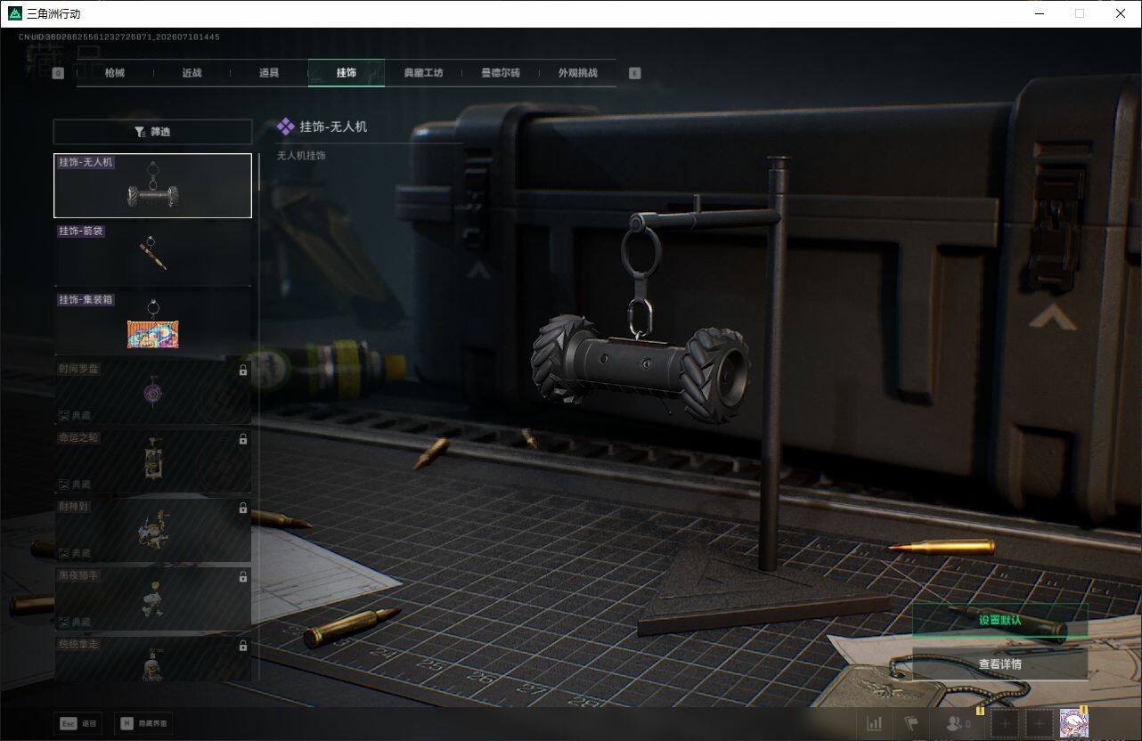Open the statistics bar-chart icon
Screen dimensions: 1142x741
point(875,723)
